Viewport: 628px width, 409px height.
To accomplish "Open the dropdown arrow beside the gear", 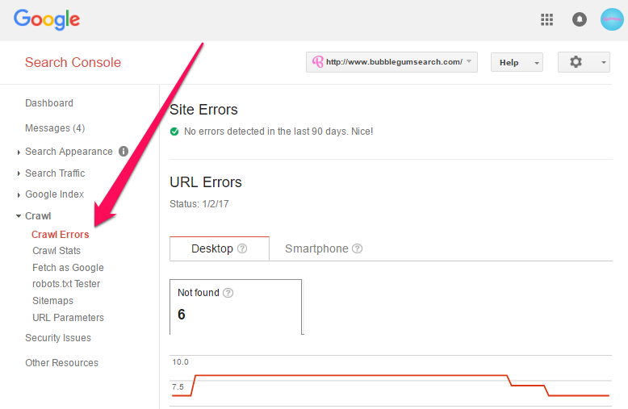I will [x=603, y=62].
